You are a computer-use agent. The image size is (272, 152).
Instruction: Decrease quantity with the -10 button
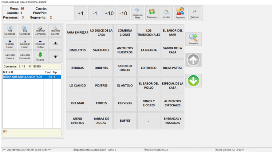[123, 13]
